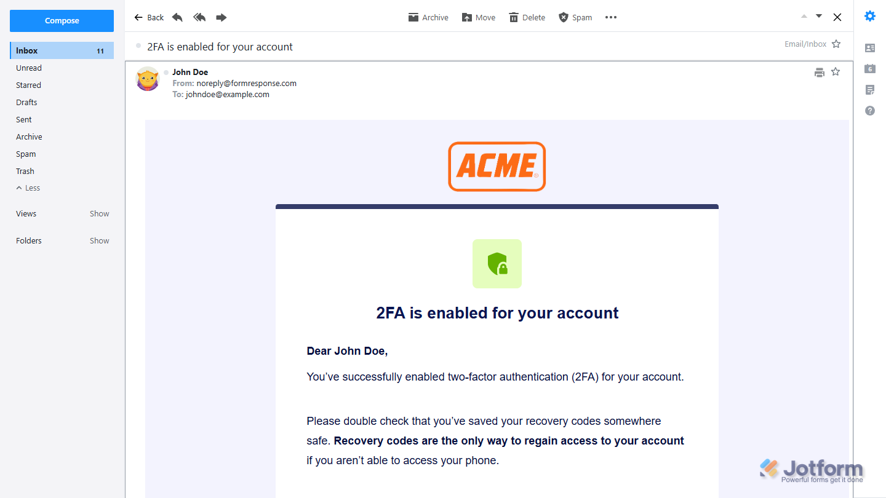This screenshot has height=498, width=886.
Task: Open the Spam folder
Action: click(x=25, y=154)
